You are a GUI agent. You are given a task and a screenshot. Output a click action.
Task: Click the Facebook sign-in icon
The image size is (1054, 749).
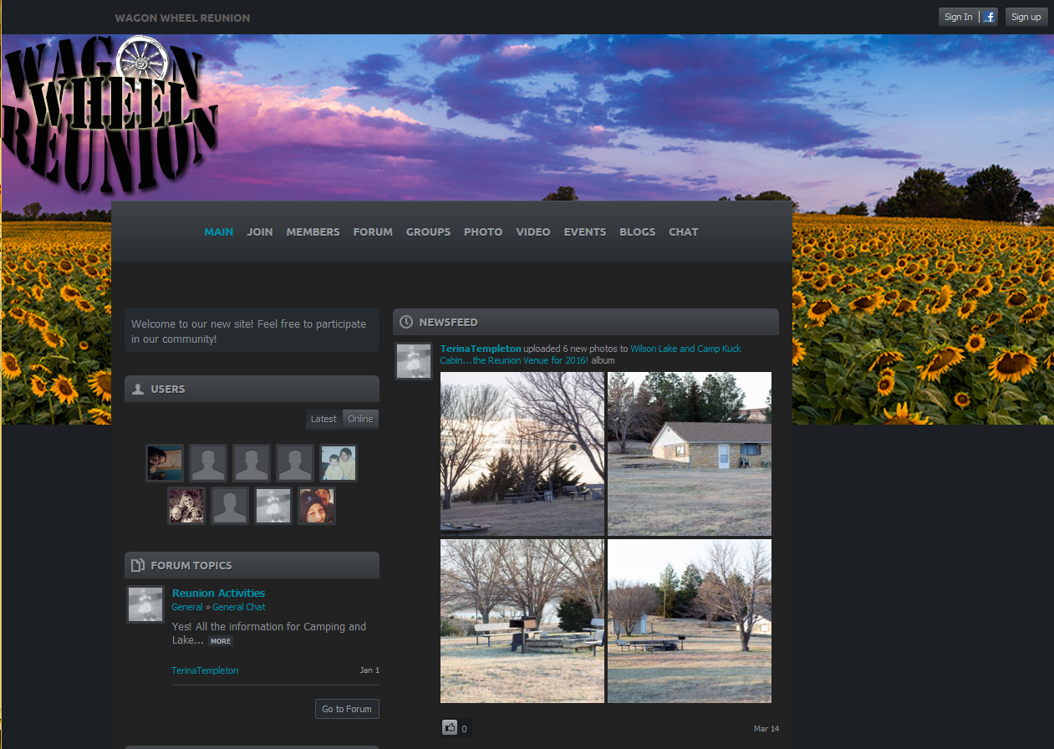pyautogui.click(x=989, y=17)
